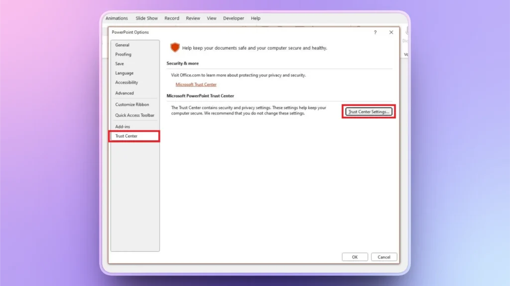Open Advanced settings
The width and height of the screenshot is (510, 286).
coord(124,93)
